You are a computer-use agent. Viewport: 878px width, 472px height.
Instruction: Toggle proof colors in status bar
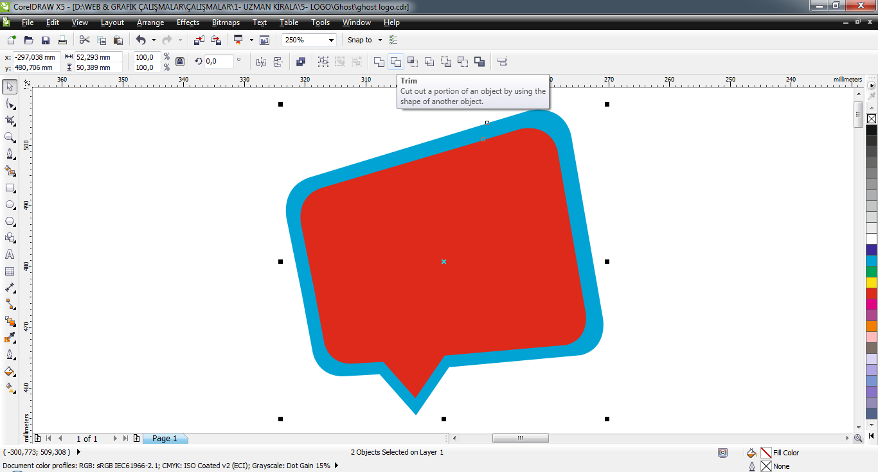coord(723,453)
